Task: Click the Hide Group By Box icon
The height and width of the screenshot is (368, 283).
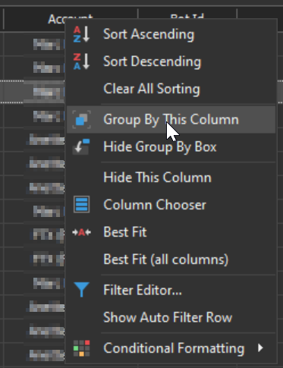Action: 81,146
